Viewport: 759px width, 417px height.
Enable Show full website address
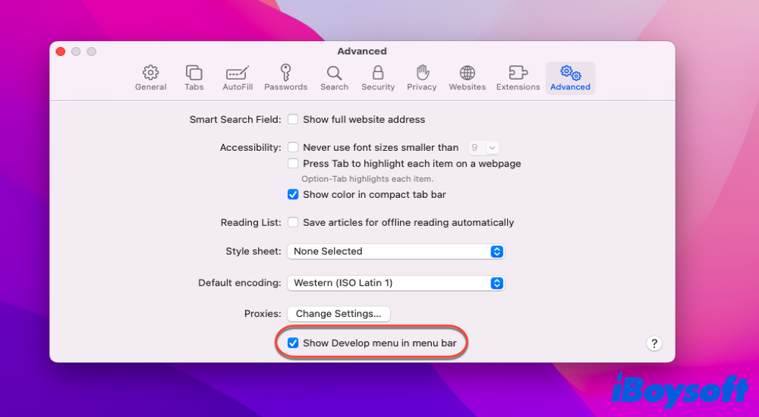(293, 119)
